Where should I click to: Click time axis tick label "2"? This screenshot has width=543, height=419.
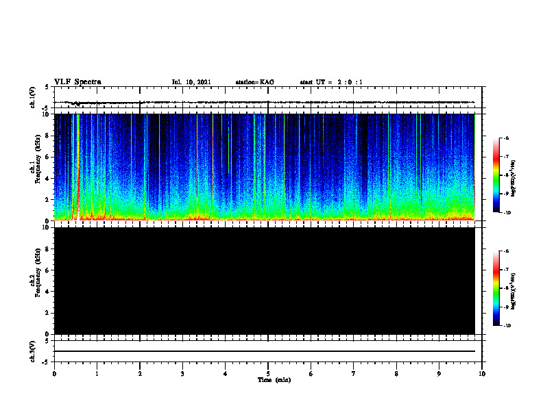pos(140,374)
